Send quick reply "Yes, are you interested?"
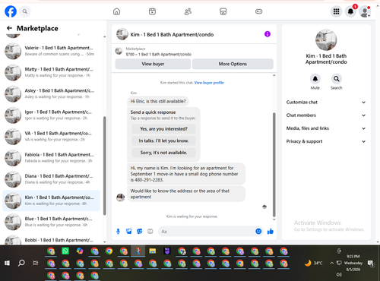This screenshot has height=281, width=380. pyautogui.click(x=163, y=129)
